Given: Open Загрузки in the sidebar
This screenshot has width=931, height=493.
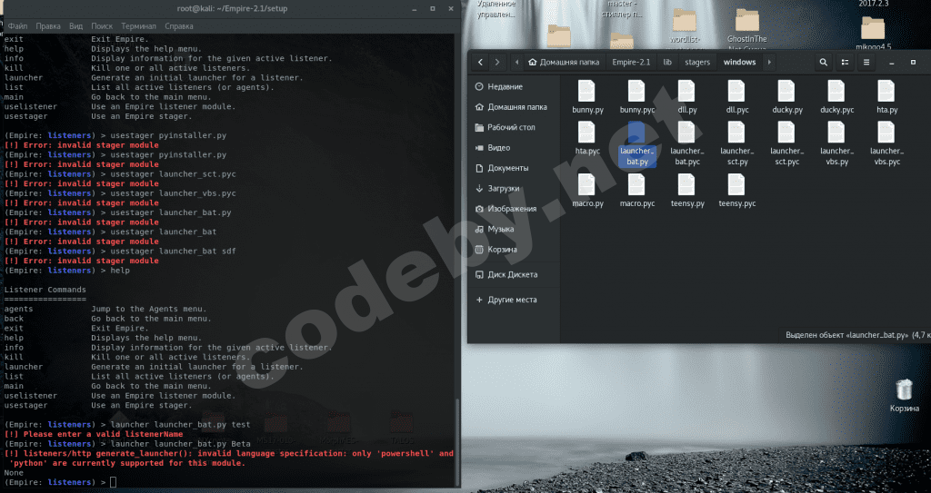Looking at the screenshot, I should click(x=513, y=188).
